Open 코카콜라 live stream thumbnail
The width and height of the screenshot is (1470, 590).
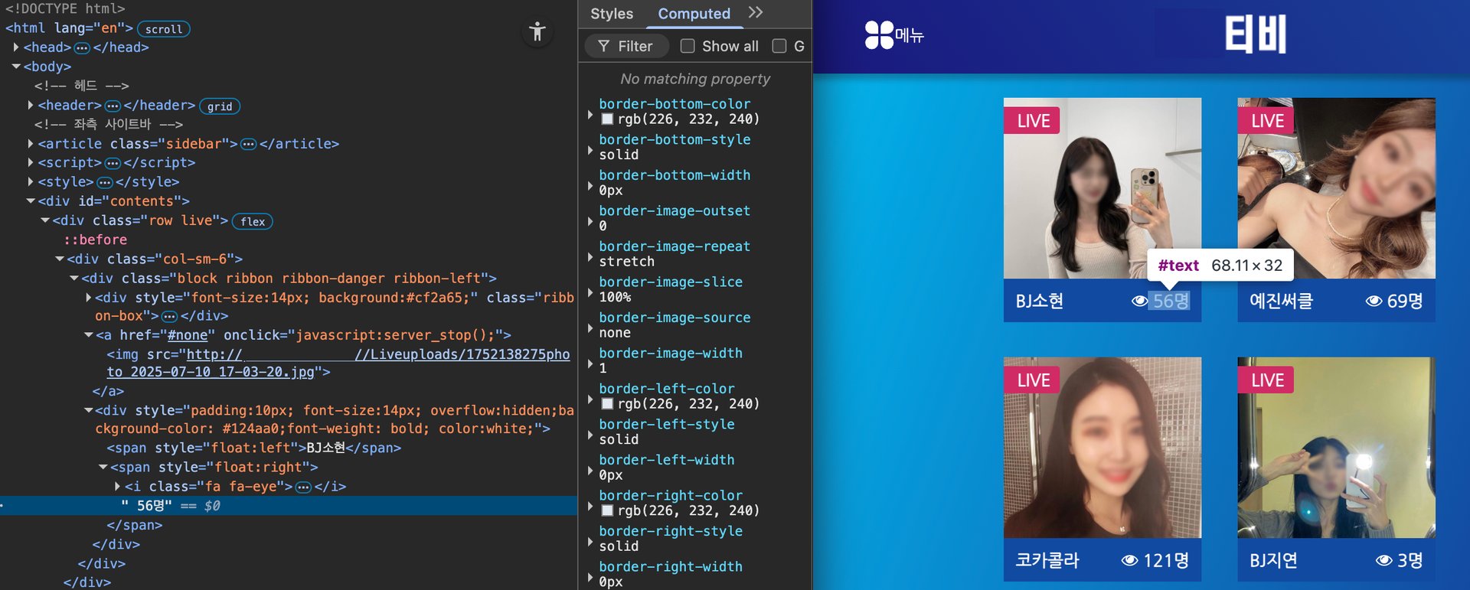tap(1102, 448)
